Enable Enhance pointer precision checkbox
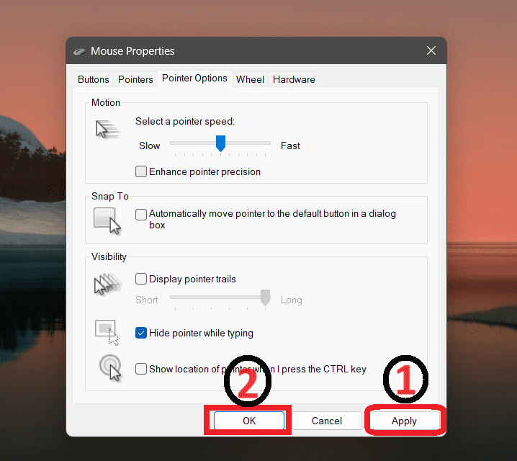517x461 pixels. 141,171
